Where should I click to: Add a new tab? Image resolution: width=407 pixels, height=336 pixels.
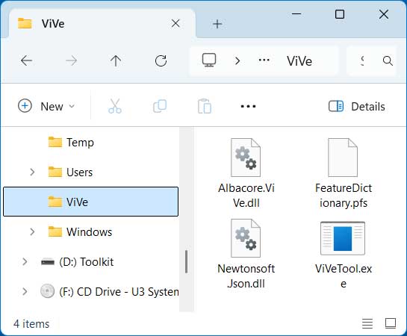tap(217, 24)
